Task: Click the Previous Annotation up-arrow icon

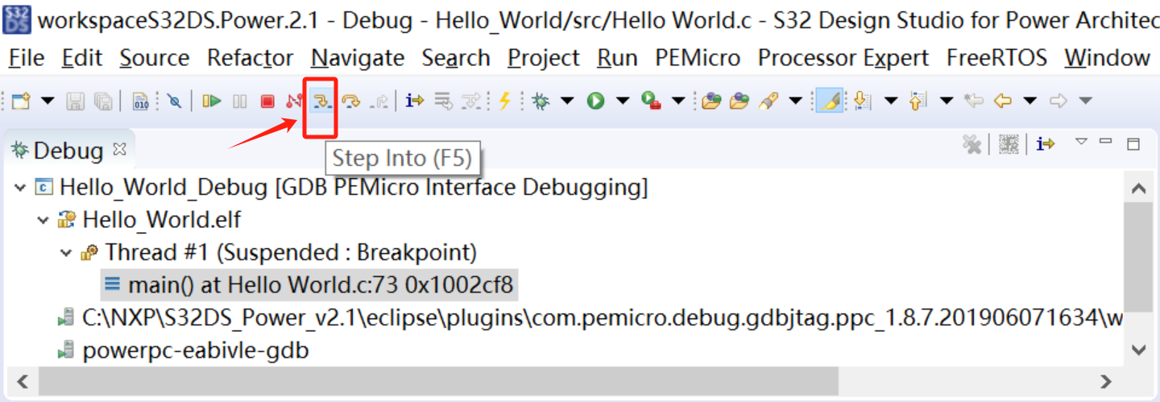Action: (x=918, y=101)
